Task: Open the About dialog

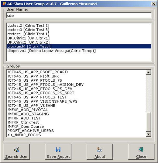Action: coord(100,152)
